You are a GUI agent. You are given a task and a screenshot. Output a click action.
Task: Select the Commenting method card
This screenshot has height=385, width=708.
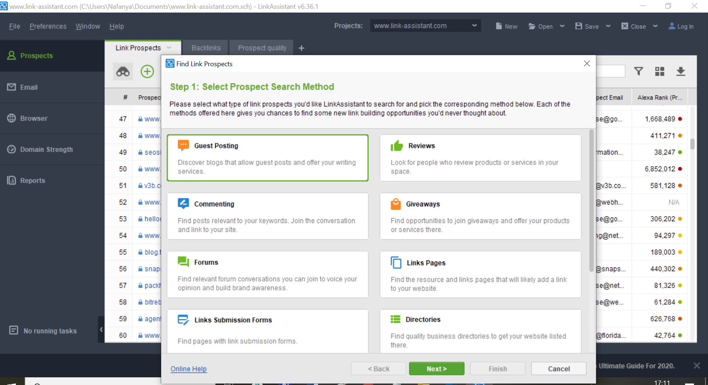[x=268, y=216]
